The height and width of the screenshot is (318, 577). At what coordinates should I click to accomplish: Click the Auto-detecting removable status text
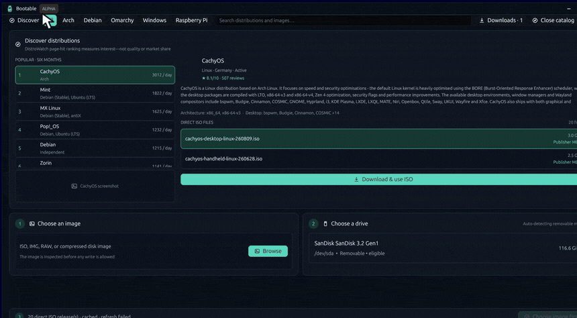pyautogui.click(x=549, y=224)
